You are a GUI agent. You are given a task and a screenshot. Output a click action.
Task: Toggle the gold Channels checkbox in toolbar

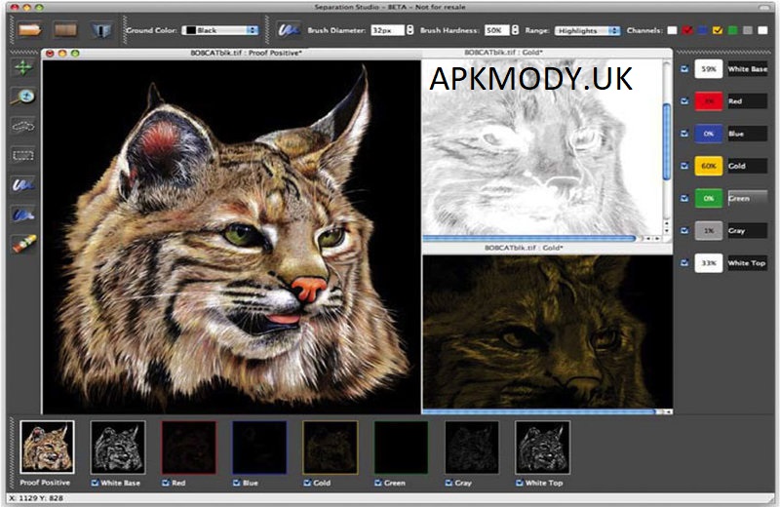718,30
